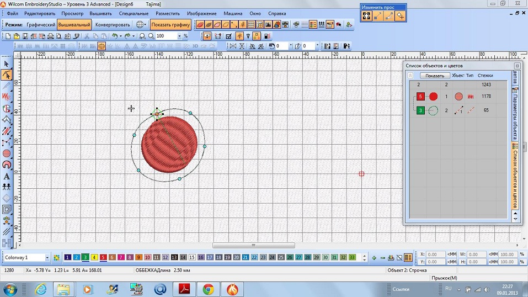The width and height of the screenshot is (528, 297).
Task: Choose the Lettering 'A' tool
Action: tap(7, 176)
